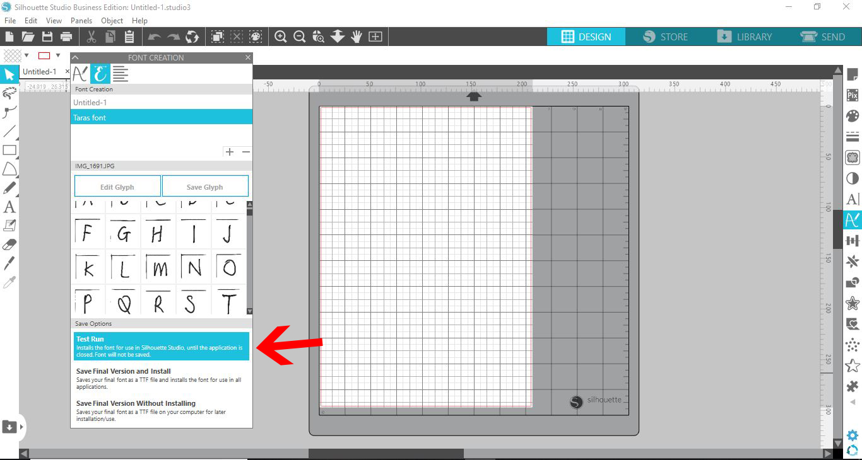Open the fill color dropdown arrow
862x460 pixels.
[27, 55]
